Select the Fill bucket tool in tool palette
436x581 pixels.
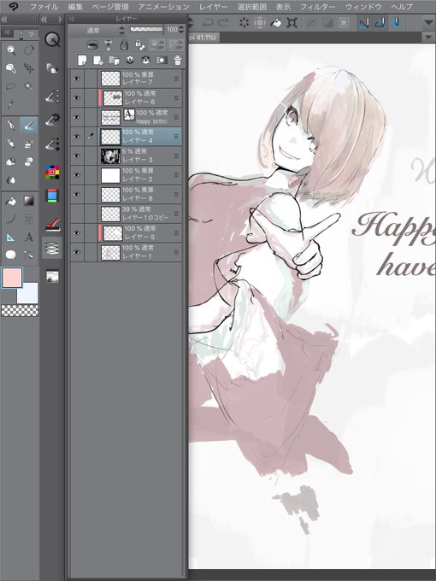click(x=11, y=201)
